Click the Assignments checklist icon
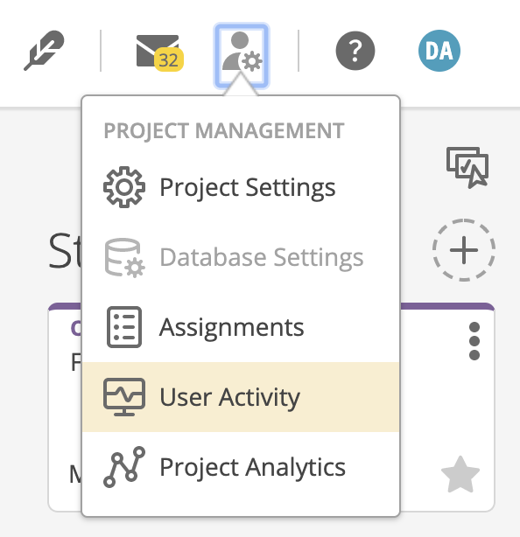 pyautogui.click(x=124, y=327)
